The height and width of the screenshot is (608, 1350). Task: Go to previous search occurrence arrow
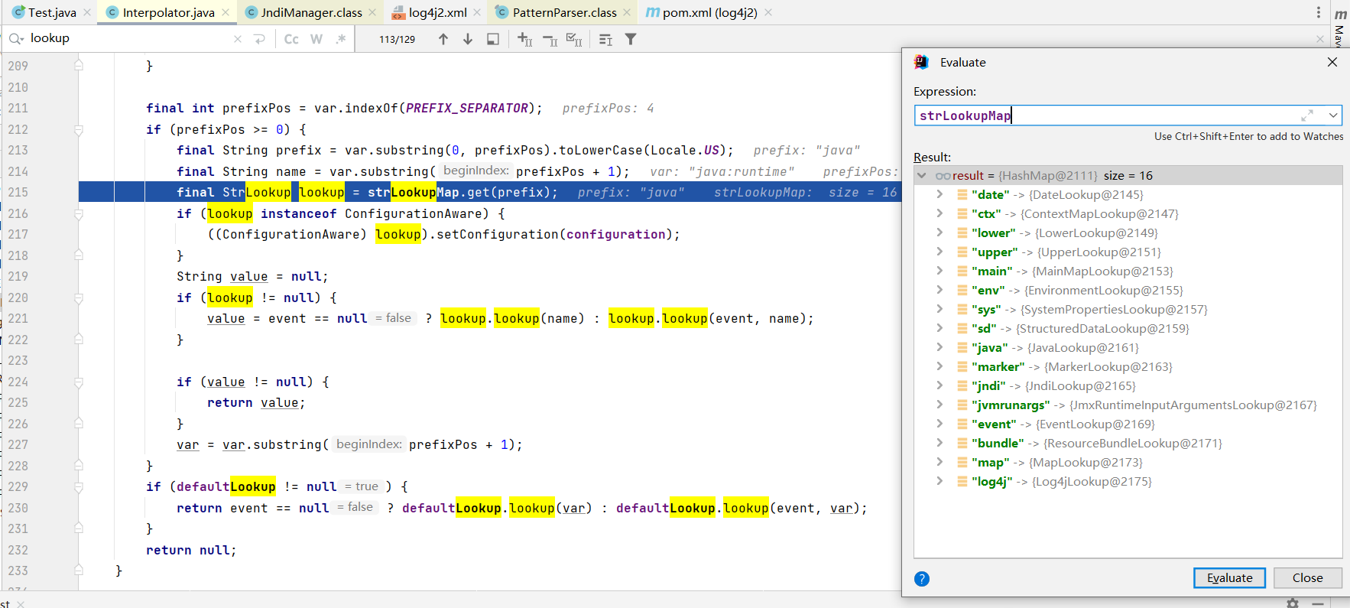pyautogui.click(x=443, y=39)
